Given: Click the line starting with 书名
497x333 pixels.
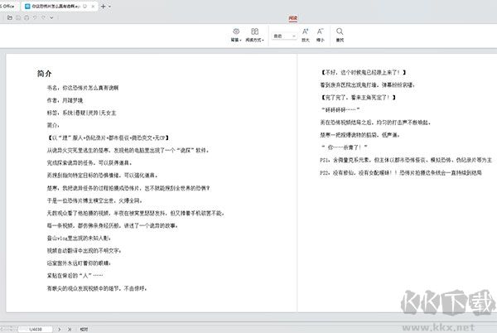Looking at the screenshot, I should point(82,88).
